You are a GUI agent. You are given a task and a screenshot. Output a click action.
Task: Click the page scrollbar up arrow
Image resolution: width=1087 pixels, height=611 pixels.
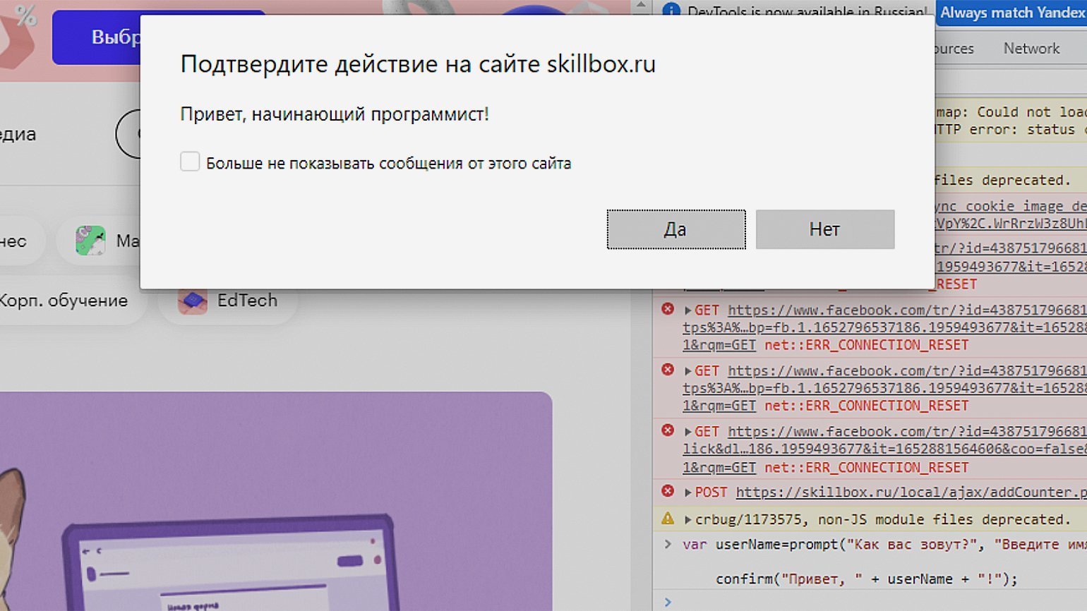coord(641,6)
